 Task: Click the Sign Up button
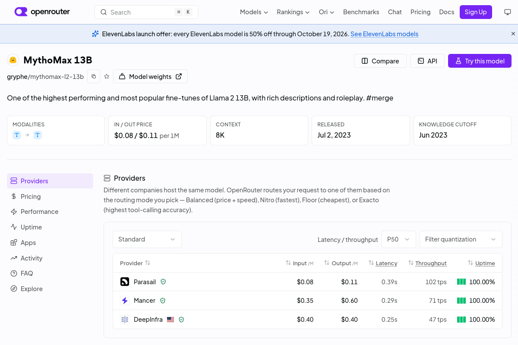(476, 12)
